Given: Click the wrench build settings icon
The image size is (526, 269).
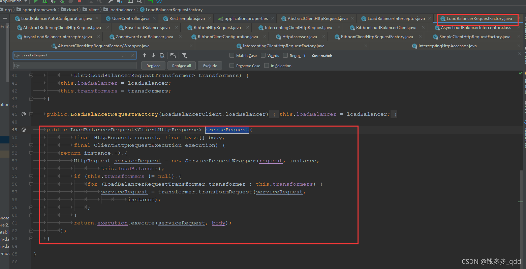Looking at the screenshot, I should [x=110, y=1].
